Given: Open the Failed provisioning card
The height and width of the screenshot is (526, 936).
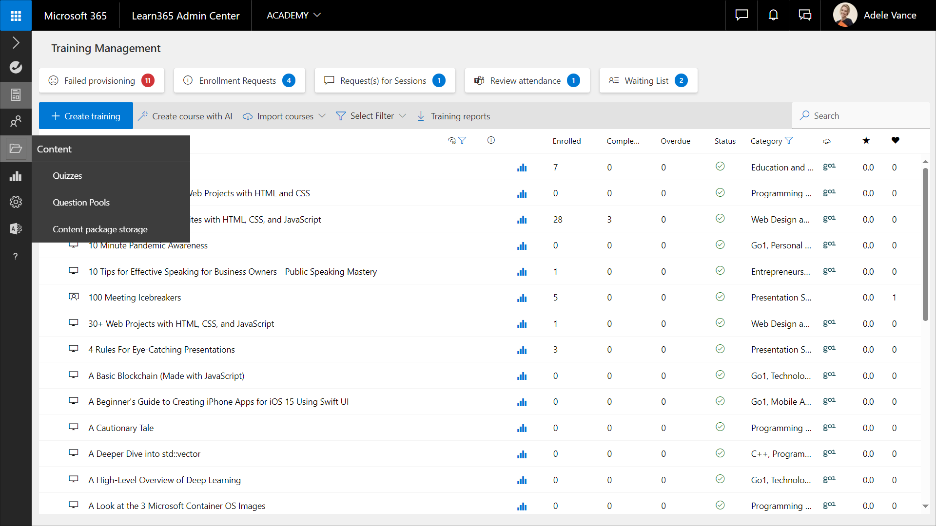Looking at the screenshot, I should tap(101, 80).
